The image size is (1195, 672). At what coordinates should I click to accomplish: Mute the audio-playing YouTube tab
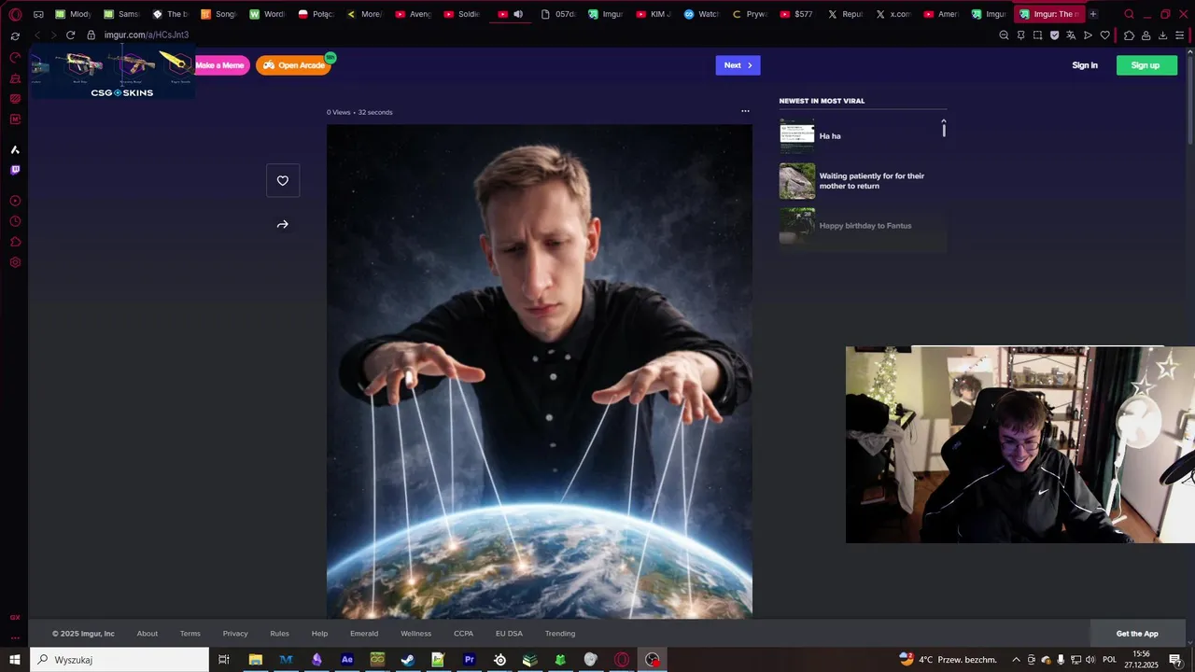coord(518,14)
